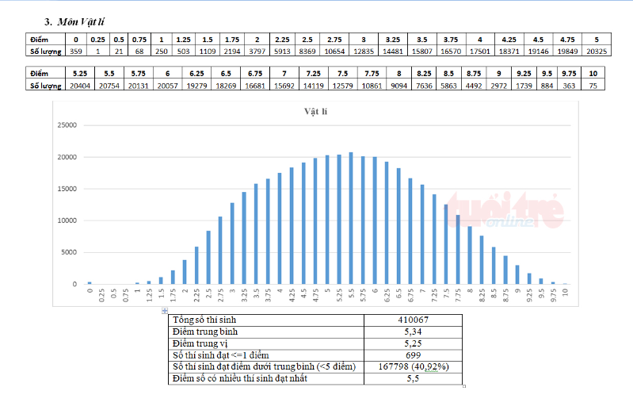The height and width of the screenshot is (414, 633).
Task: Click the count 359 under score 0
Action: tap(75, 51)
